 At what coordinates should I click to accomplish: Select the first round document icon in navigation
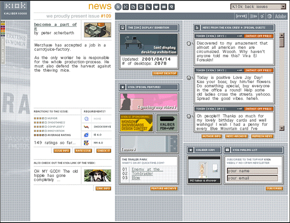click(x=118, y=7)
